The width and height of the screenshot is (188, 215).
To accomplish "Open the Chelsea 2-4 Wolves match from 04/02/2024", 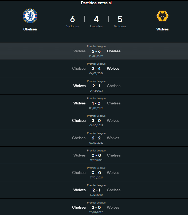I will click(x=96, y=68).
